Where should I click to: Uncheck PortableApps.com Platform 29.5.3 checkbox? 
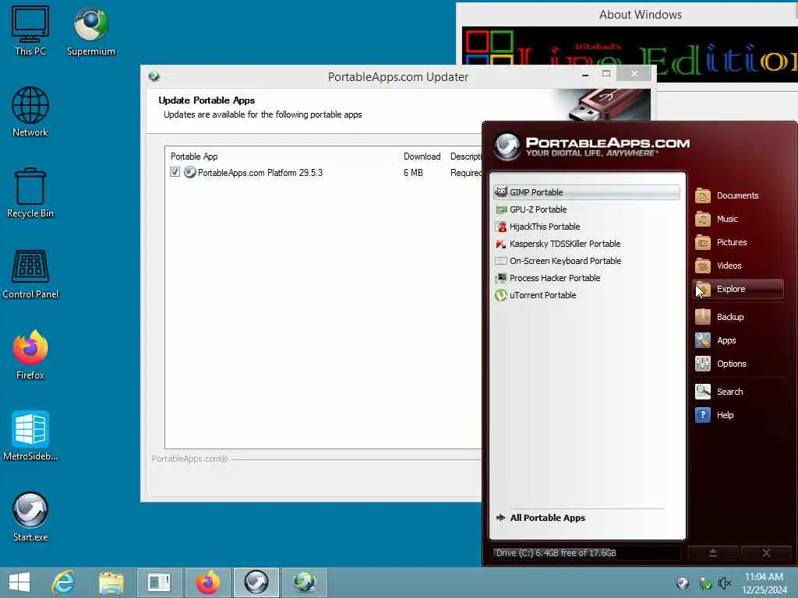(175, 172)
